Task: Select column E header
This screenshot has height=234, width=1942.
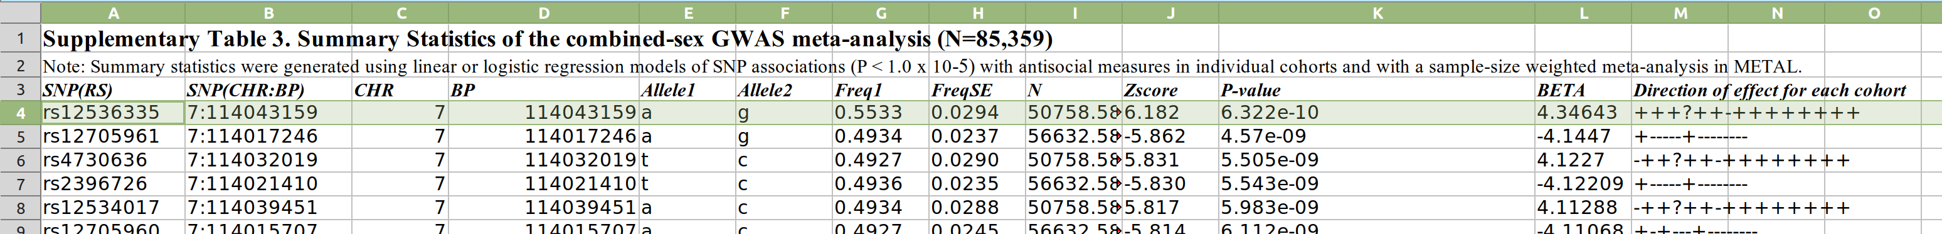Action: coord(687,13)
